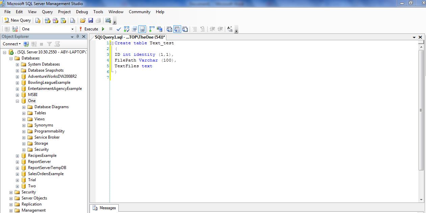Click the Change Connection icon left of database box
This screenshot has height=213, width=426.
(x=15, y=29)
